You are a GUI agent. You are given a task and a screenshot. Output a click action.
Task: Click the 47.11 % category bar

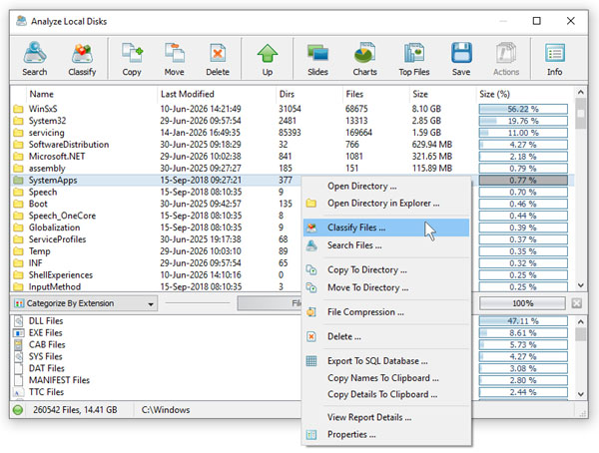[523, 321]
